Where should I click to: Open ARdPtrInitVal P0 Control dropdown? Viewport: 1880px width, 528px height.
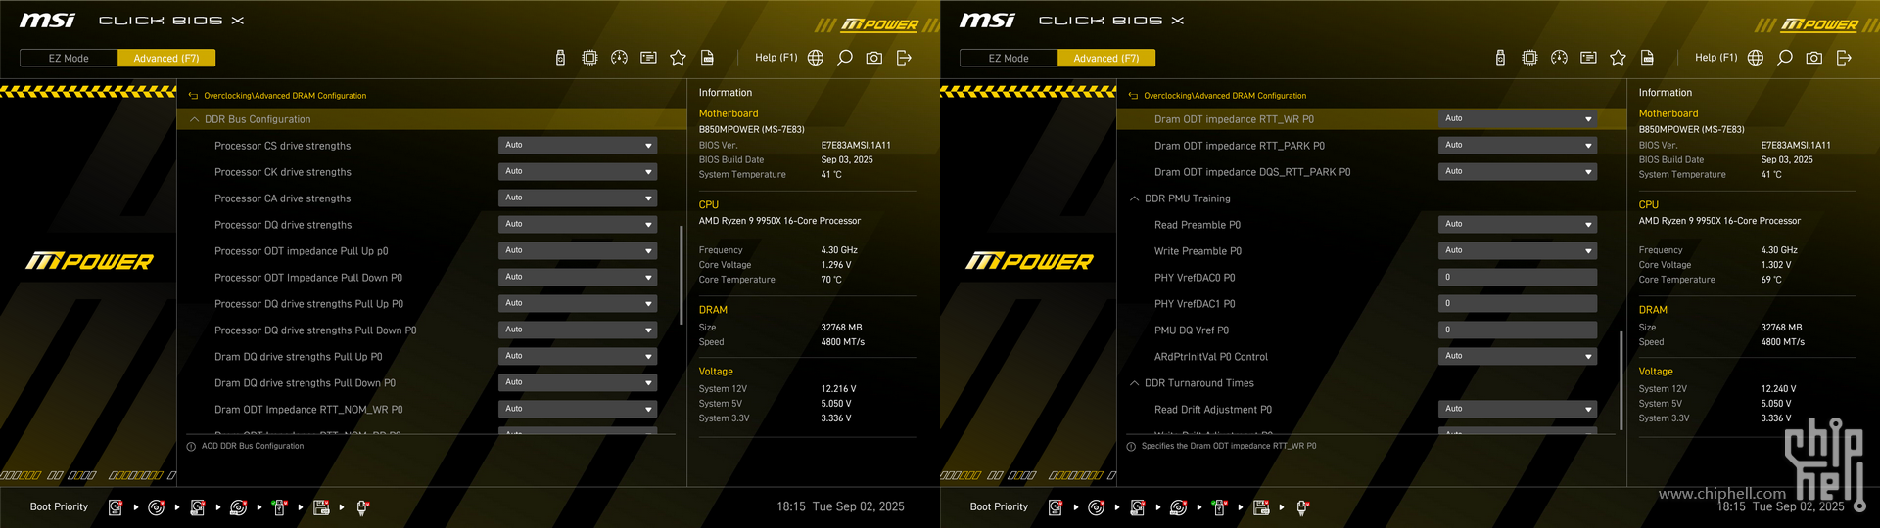(x=1518, y=357)
